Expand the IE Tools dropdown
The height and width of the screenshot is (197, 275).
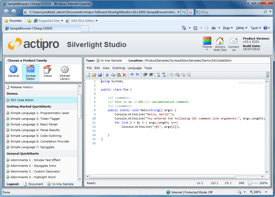pyautogui.click(x=256, y=28)
